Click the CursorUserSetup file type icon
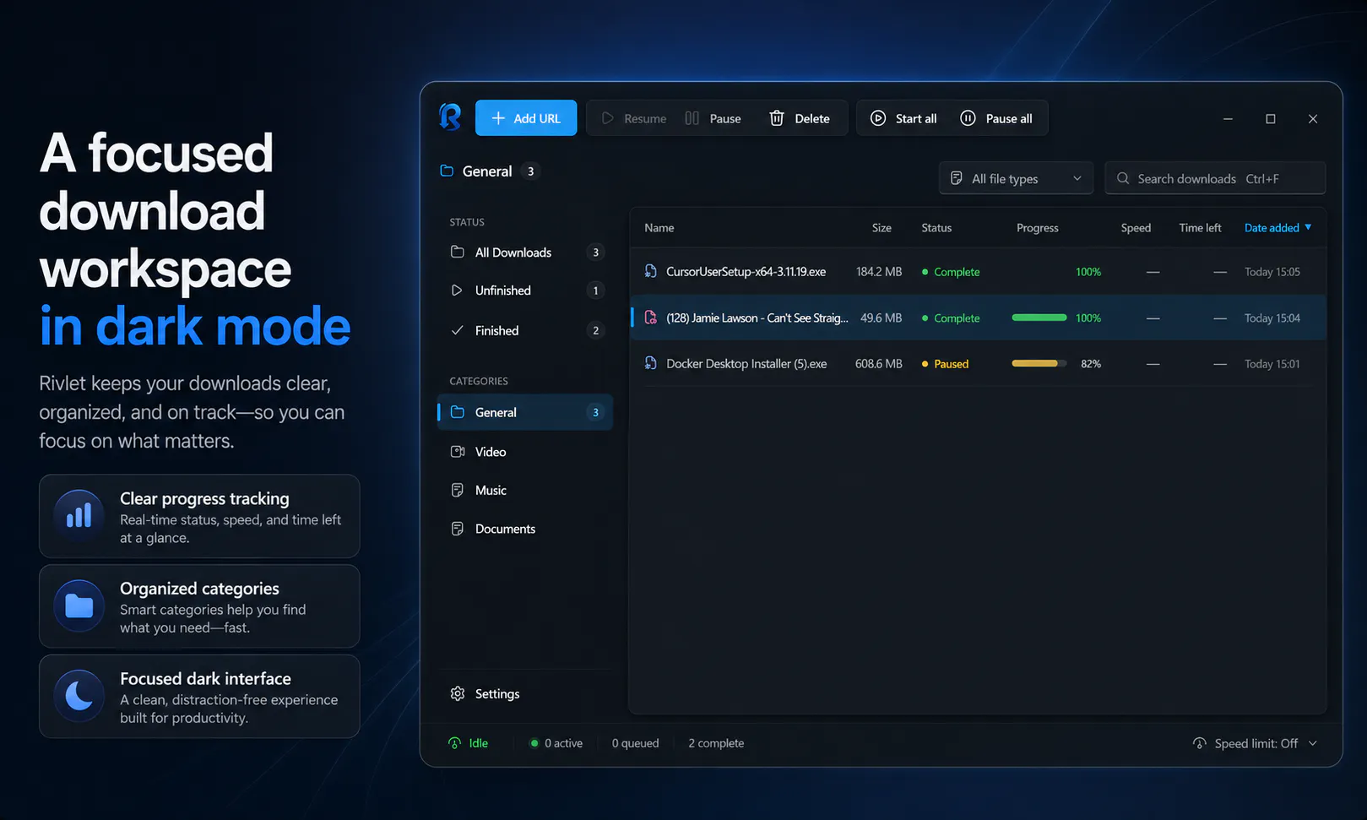The height and width of the screenshot is (820, 1367). click(x=651, y=271)
